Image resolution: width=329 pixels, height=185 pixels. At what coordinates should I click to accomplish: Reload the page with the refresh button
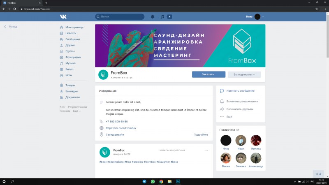pyautogui.click(x=15, y=9)
